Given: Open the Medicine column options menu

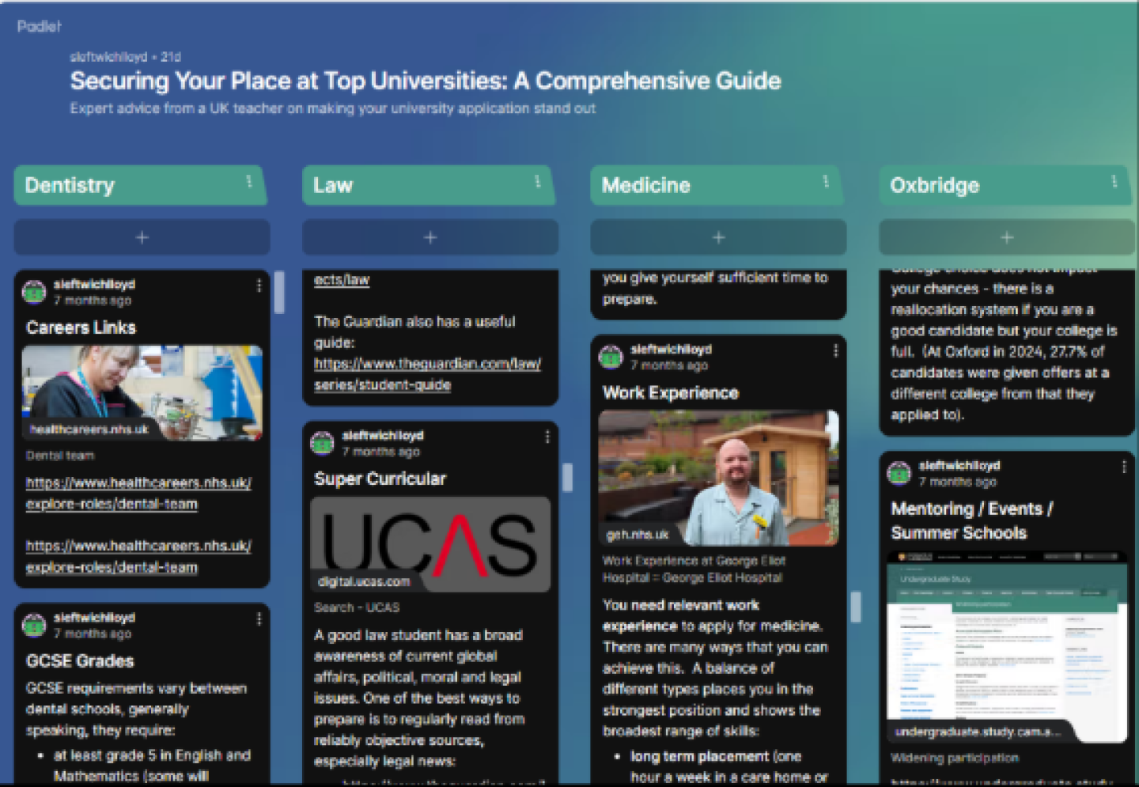Looking at the screenshot, I should (826, 182).
